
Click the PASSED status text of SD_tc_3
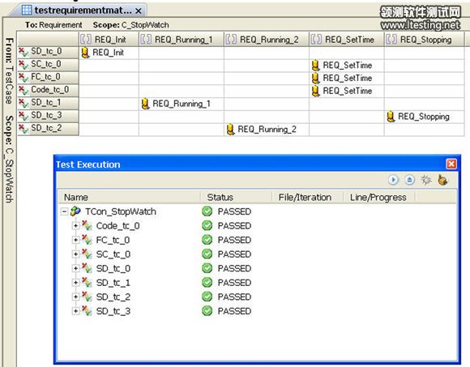click(x=234, y=311)
